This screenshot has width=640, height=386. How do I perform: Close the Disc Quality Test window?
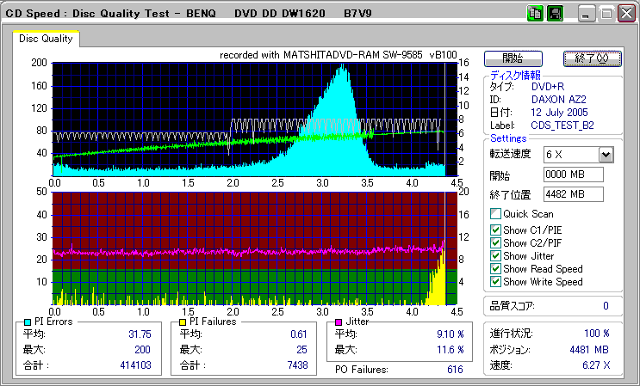tap(625, 14)
